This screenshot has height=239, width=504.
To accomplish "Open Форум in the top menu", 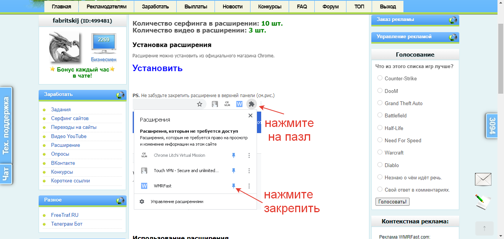I will [x=330, y=7].
